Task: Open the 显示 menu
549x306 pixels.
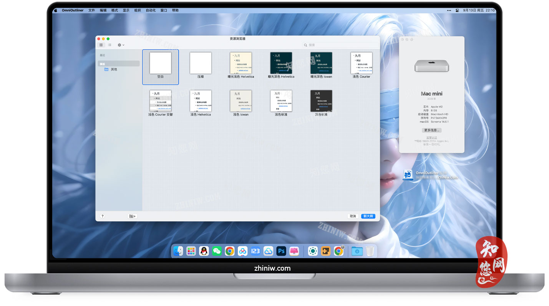Action: coord(126,10)
